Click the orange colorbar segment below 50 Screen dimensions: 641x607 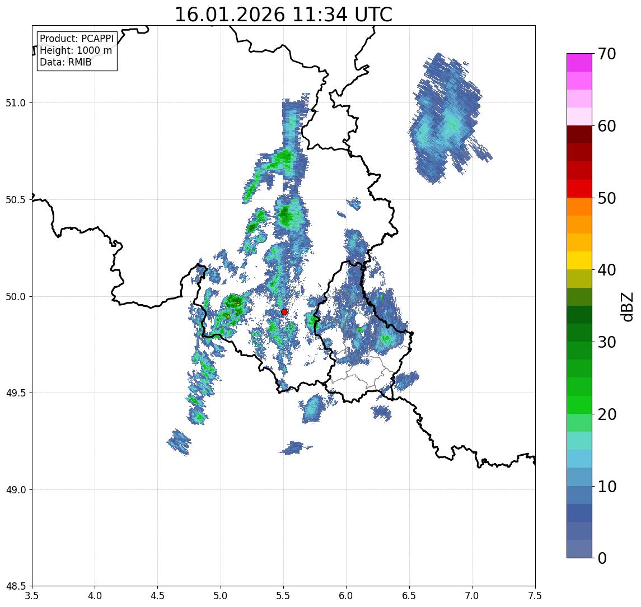579,207
